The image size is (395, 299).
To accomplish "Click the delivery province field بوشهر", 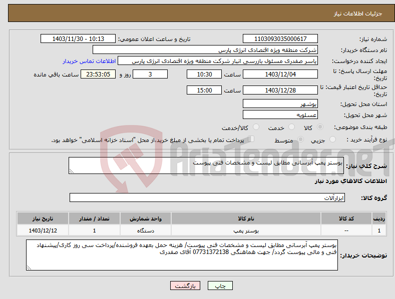I will 280,103.
